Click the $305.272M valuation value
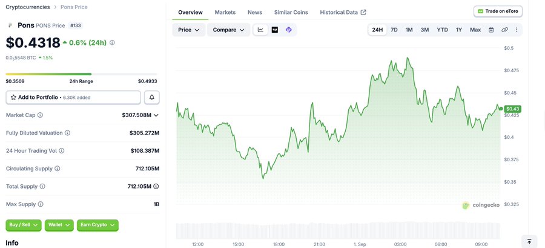Image resolution: width=545 pixels, height=248 pixels. coord(144,133)
